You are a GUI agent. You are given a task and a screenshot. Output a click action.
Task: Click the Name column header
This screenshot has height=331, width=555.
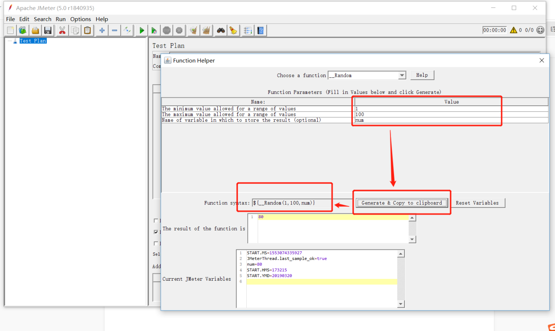coord(258,102)
